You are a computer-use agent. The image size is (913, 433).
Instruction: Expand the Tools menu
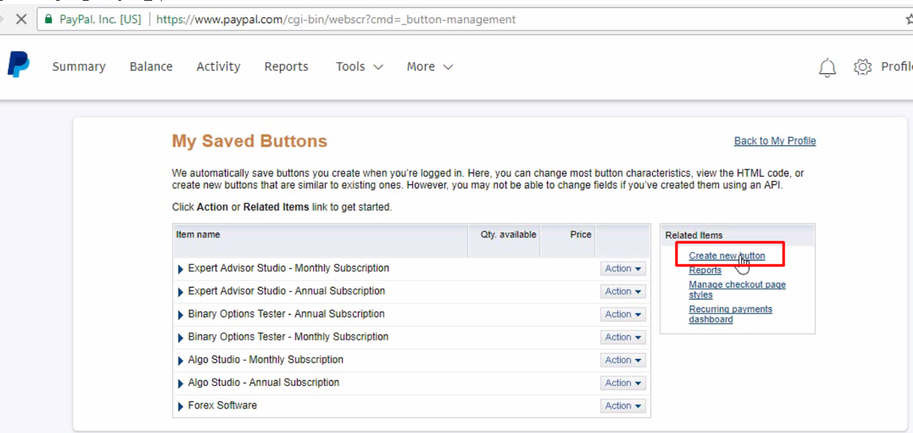click(x=359, y=67)
